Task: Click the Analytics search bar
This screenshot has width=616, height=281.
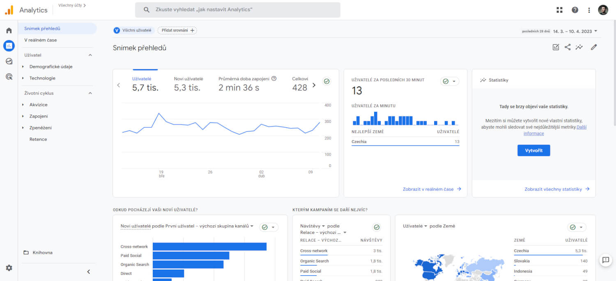Action: pos(237,10)
